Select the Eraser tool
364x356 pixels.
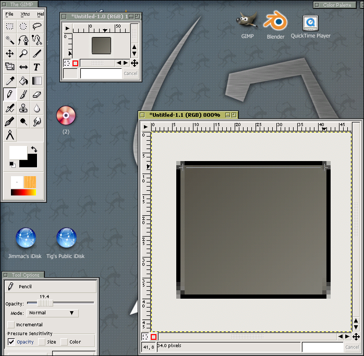(37, 94)
